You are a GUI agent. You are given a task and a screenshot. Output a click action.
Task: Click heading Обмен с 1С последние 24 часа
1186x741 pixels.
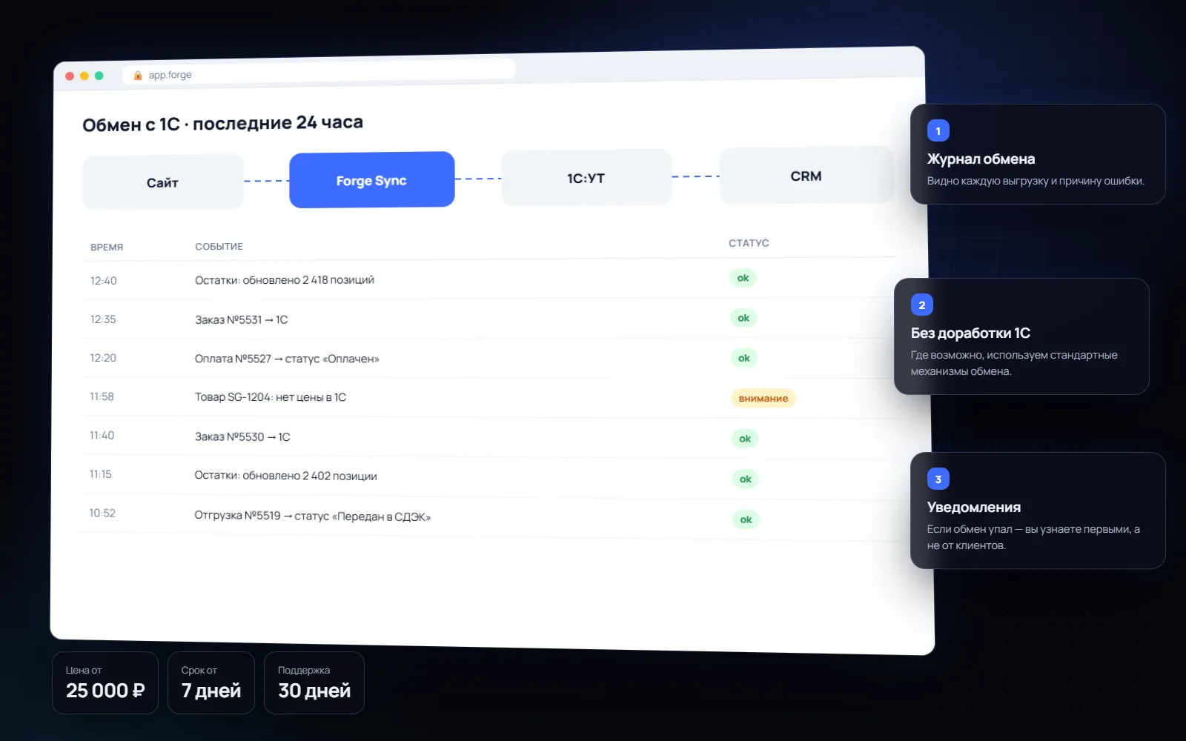click(x=222, y=123)
